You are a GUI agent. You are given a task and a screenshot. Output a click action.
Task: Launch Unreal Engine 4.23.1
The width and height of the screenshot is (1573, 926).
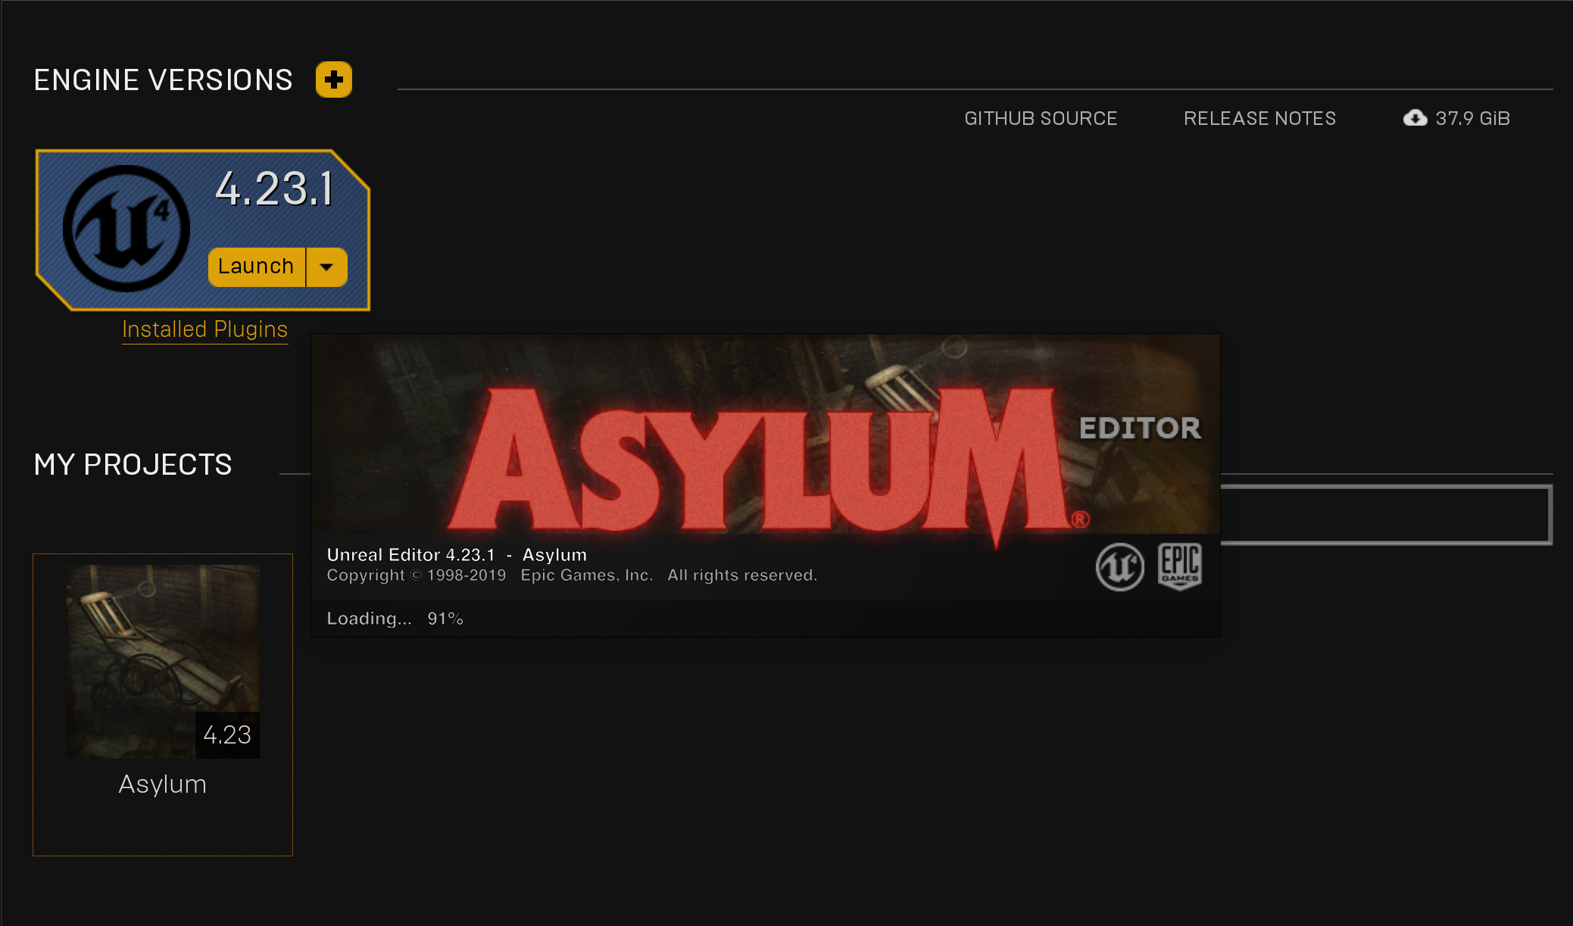click(x=256, y=267)
